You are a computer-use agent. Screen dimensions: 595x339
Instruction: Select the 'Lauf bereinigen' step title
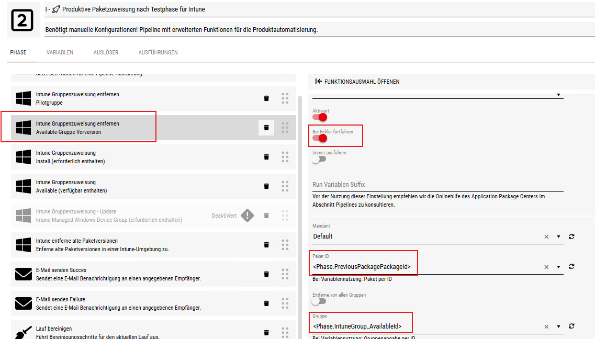(x=54, y=329)
